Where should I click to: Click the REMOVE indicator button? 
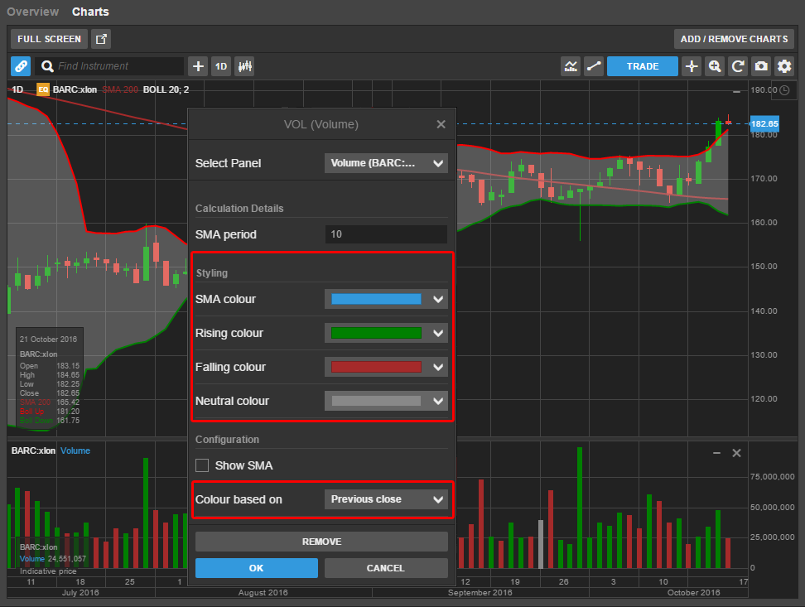pos(321,542)
